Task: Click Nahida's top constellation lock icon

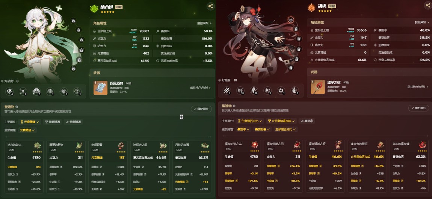Action: tap(73, 20)
